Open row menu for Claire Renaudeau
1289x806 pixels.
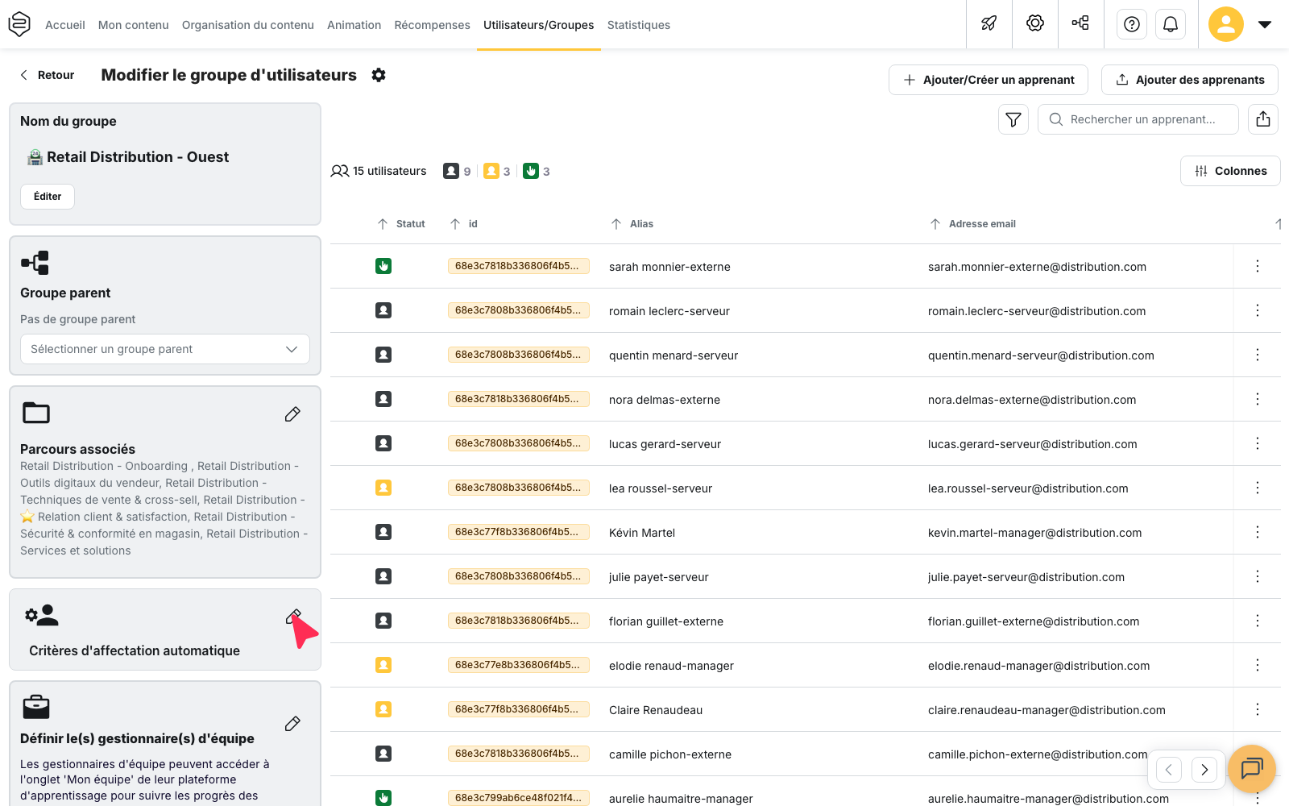1257,709
